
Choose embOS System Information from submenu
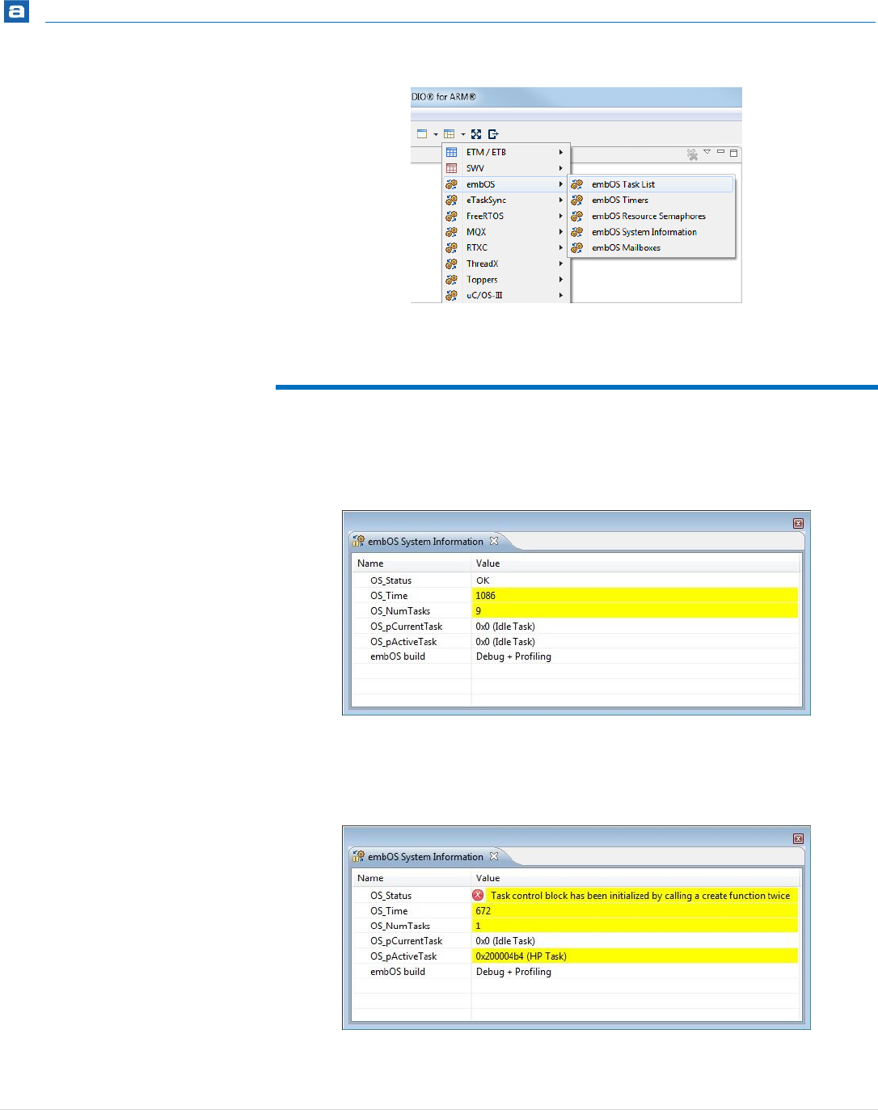coord(652,232)
